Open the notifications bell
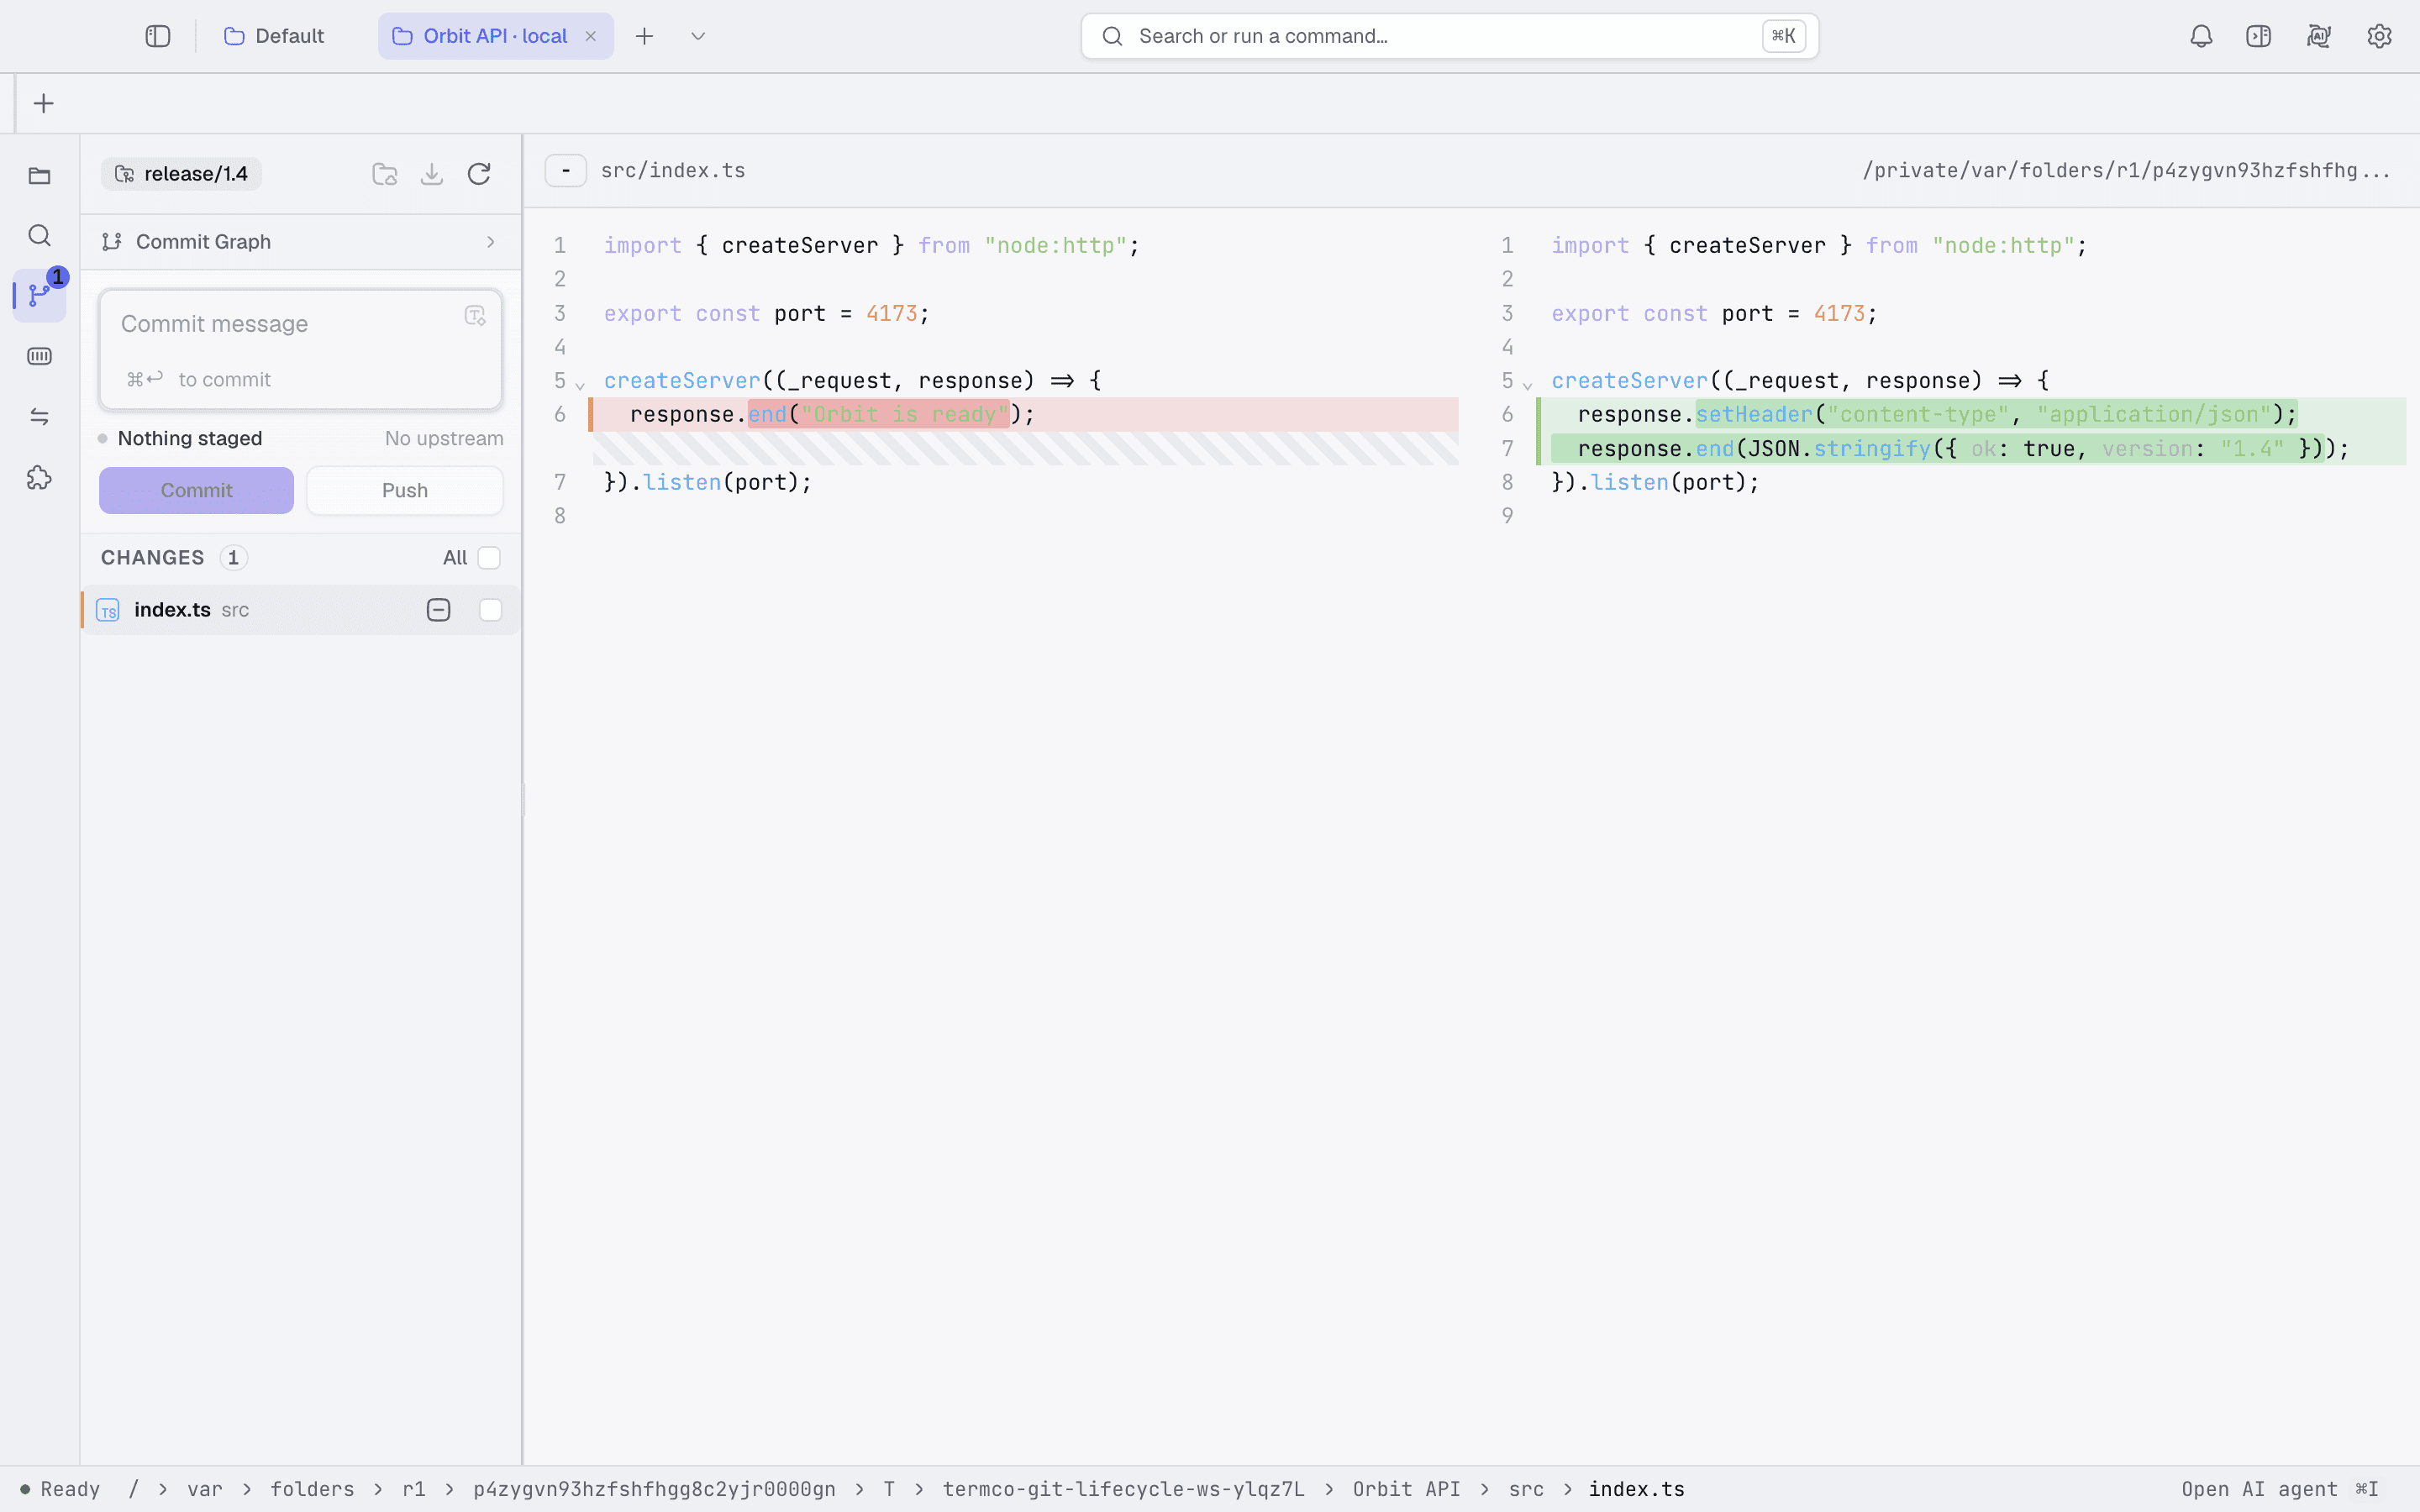 [x=2201, y=36]
